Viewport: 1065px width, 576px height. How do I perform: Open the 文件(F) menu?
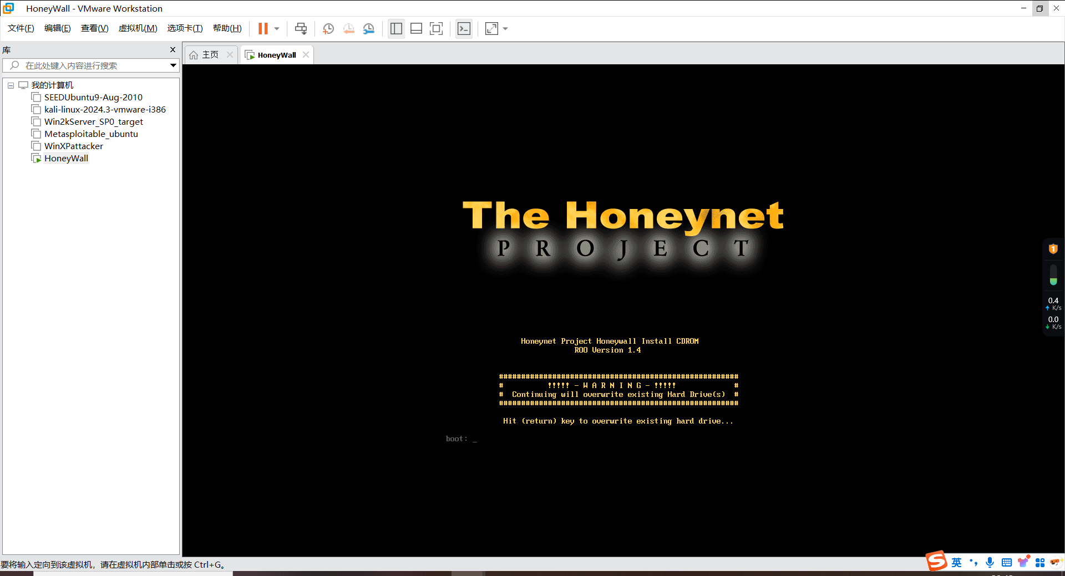(x=21, y=28)
